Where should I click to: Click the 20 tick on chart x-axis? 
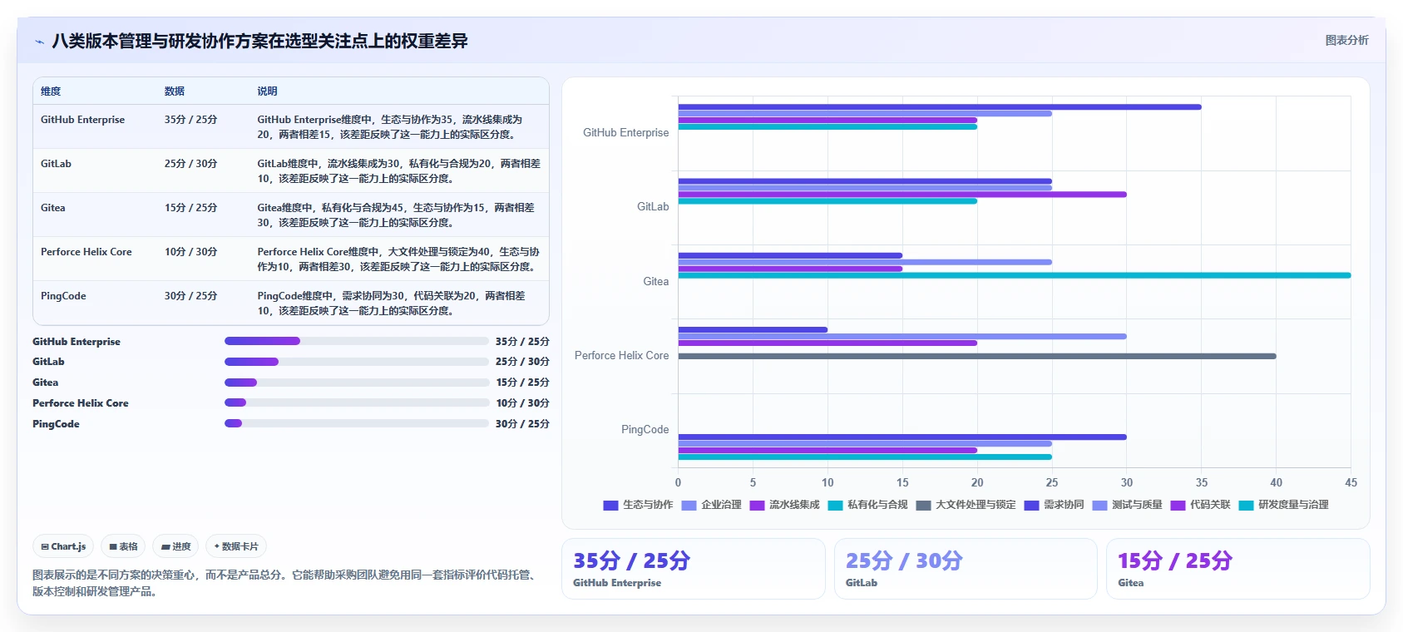tap(976, 482)
